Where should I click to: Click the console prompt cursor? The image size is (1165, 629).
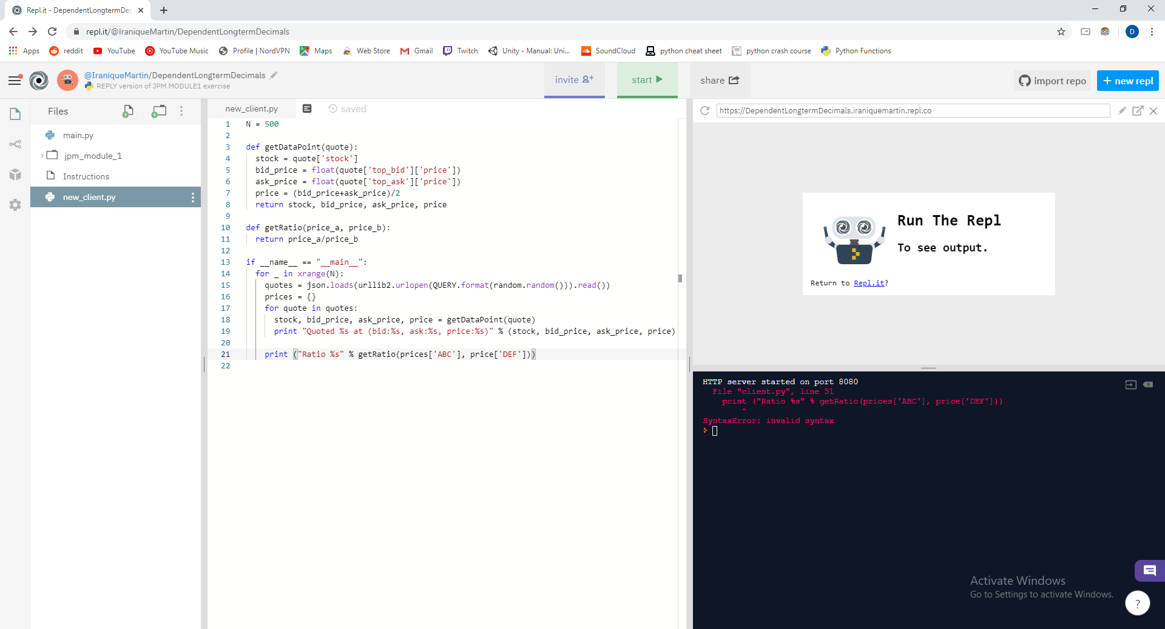click(715, 431)
